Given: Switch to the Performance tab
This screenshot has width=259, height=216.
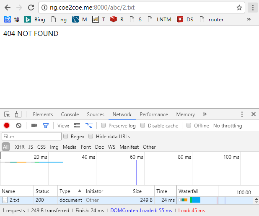Looking at the screenshot, I should [x=154, y=114].
